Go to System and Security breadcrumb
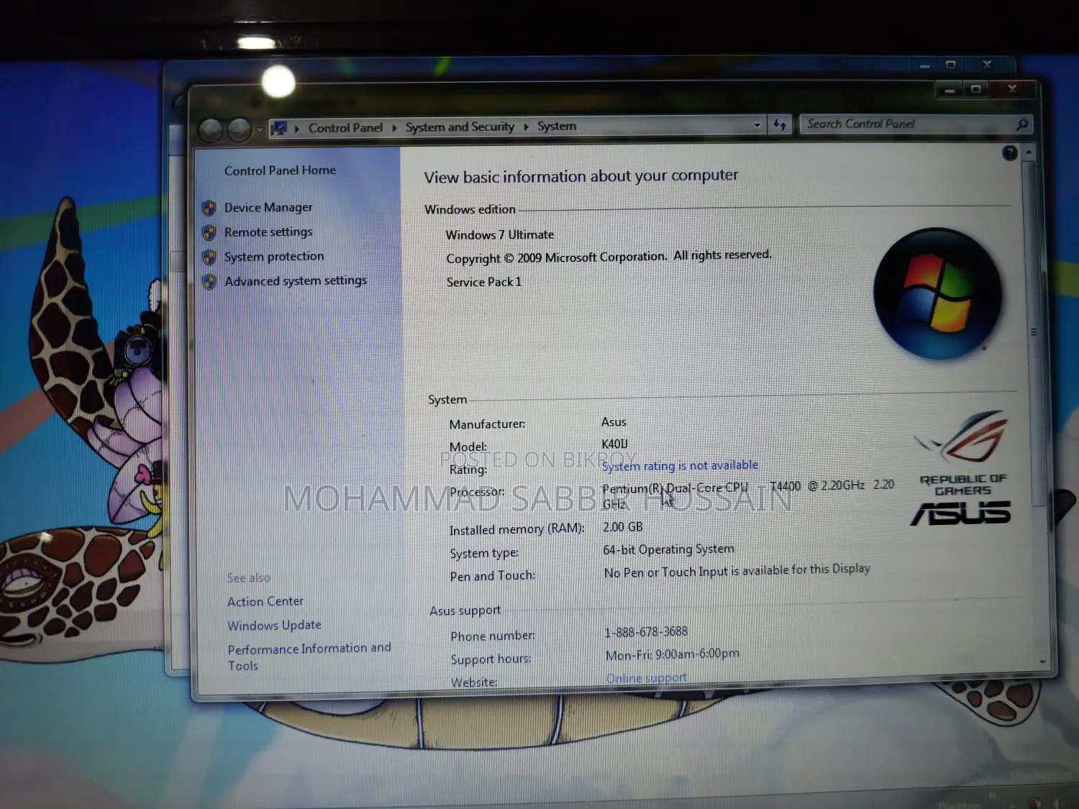This screenshot has width=1079, height=809. pyautogui.click(x=460, y=127)
